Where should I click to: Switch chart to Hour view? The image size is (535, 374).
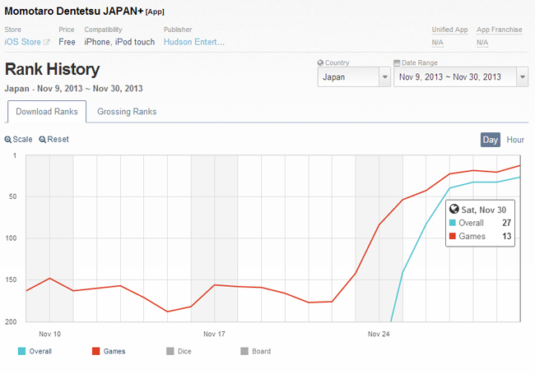click(515, 140)
